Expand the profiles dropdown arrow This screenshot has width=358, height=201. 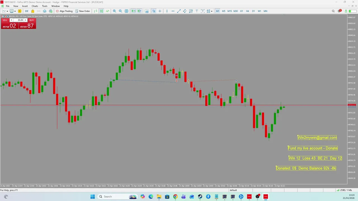15,11
